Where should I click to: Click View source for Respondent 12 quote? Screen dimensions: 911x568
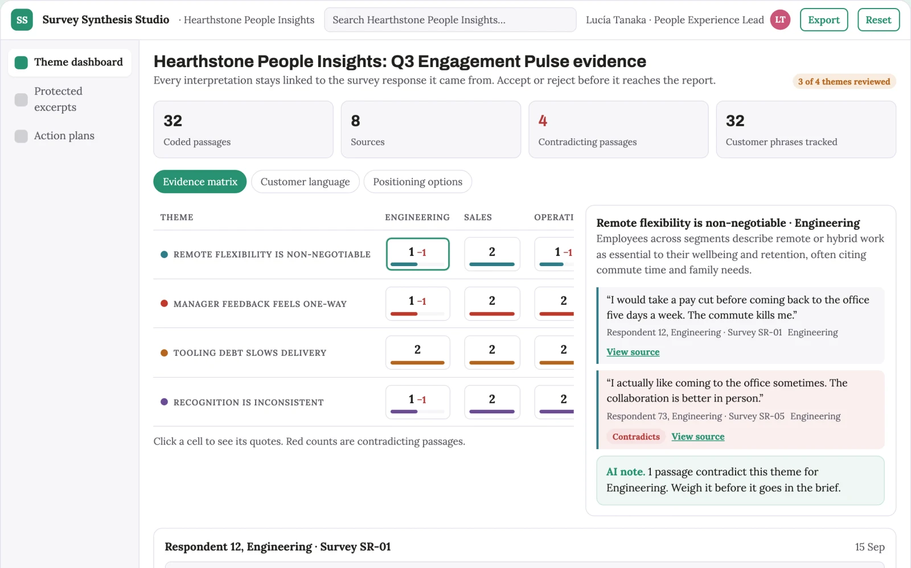click(x=633, y=352)
